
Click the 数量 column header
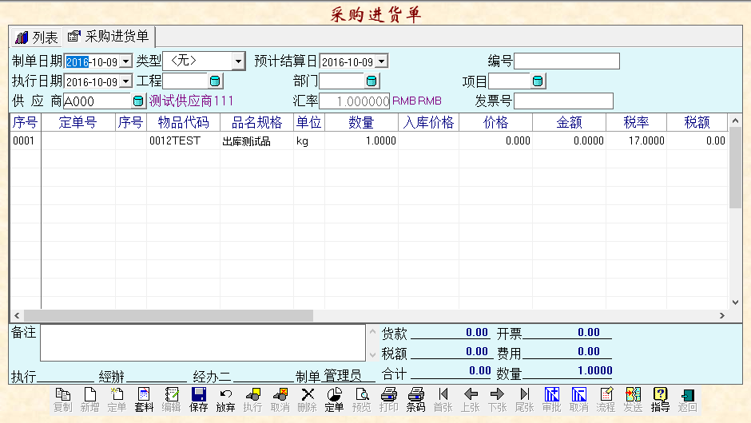click(x=362, y=122)
